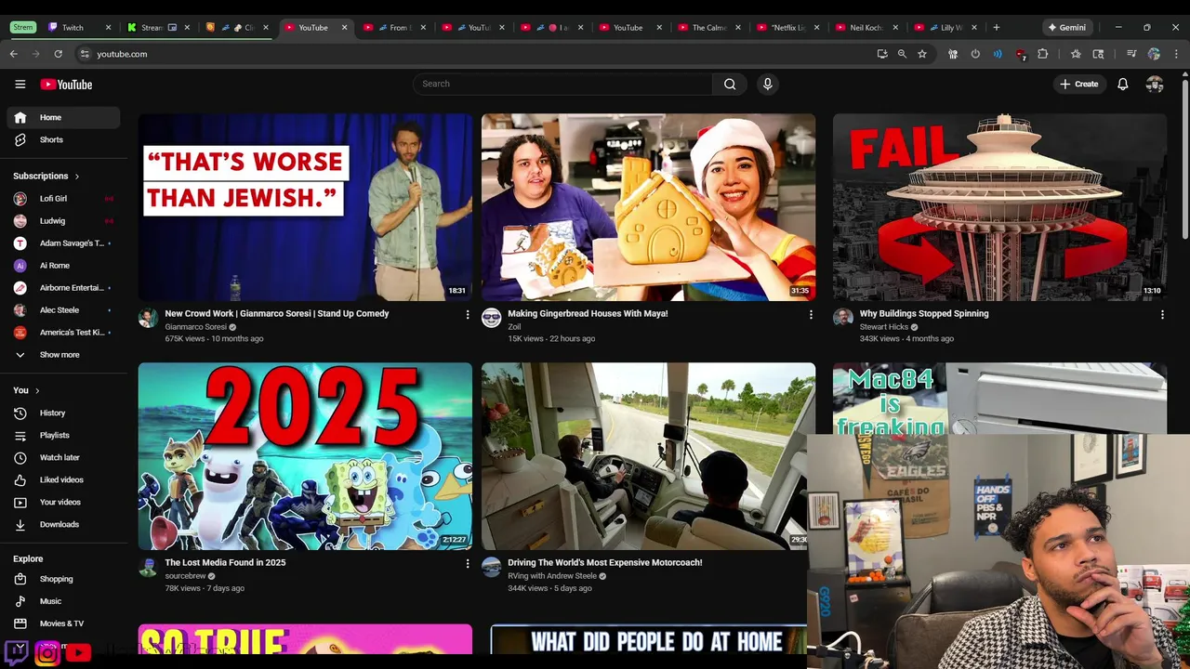Click title 'Driving The World's Most Expensive Motorcoach!'
1190x669 pixels.
pyautogui.click(x=605, y=562)
